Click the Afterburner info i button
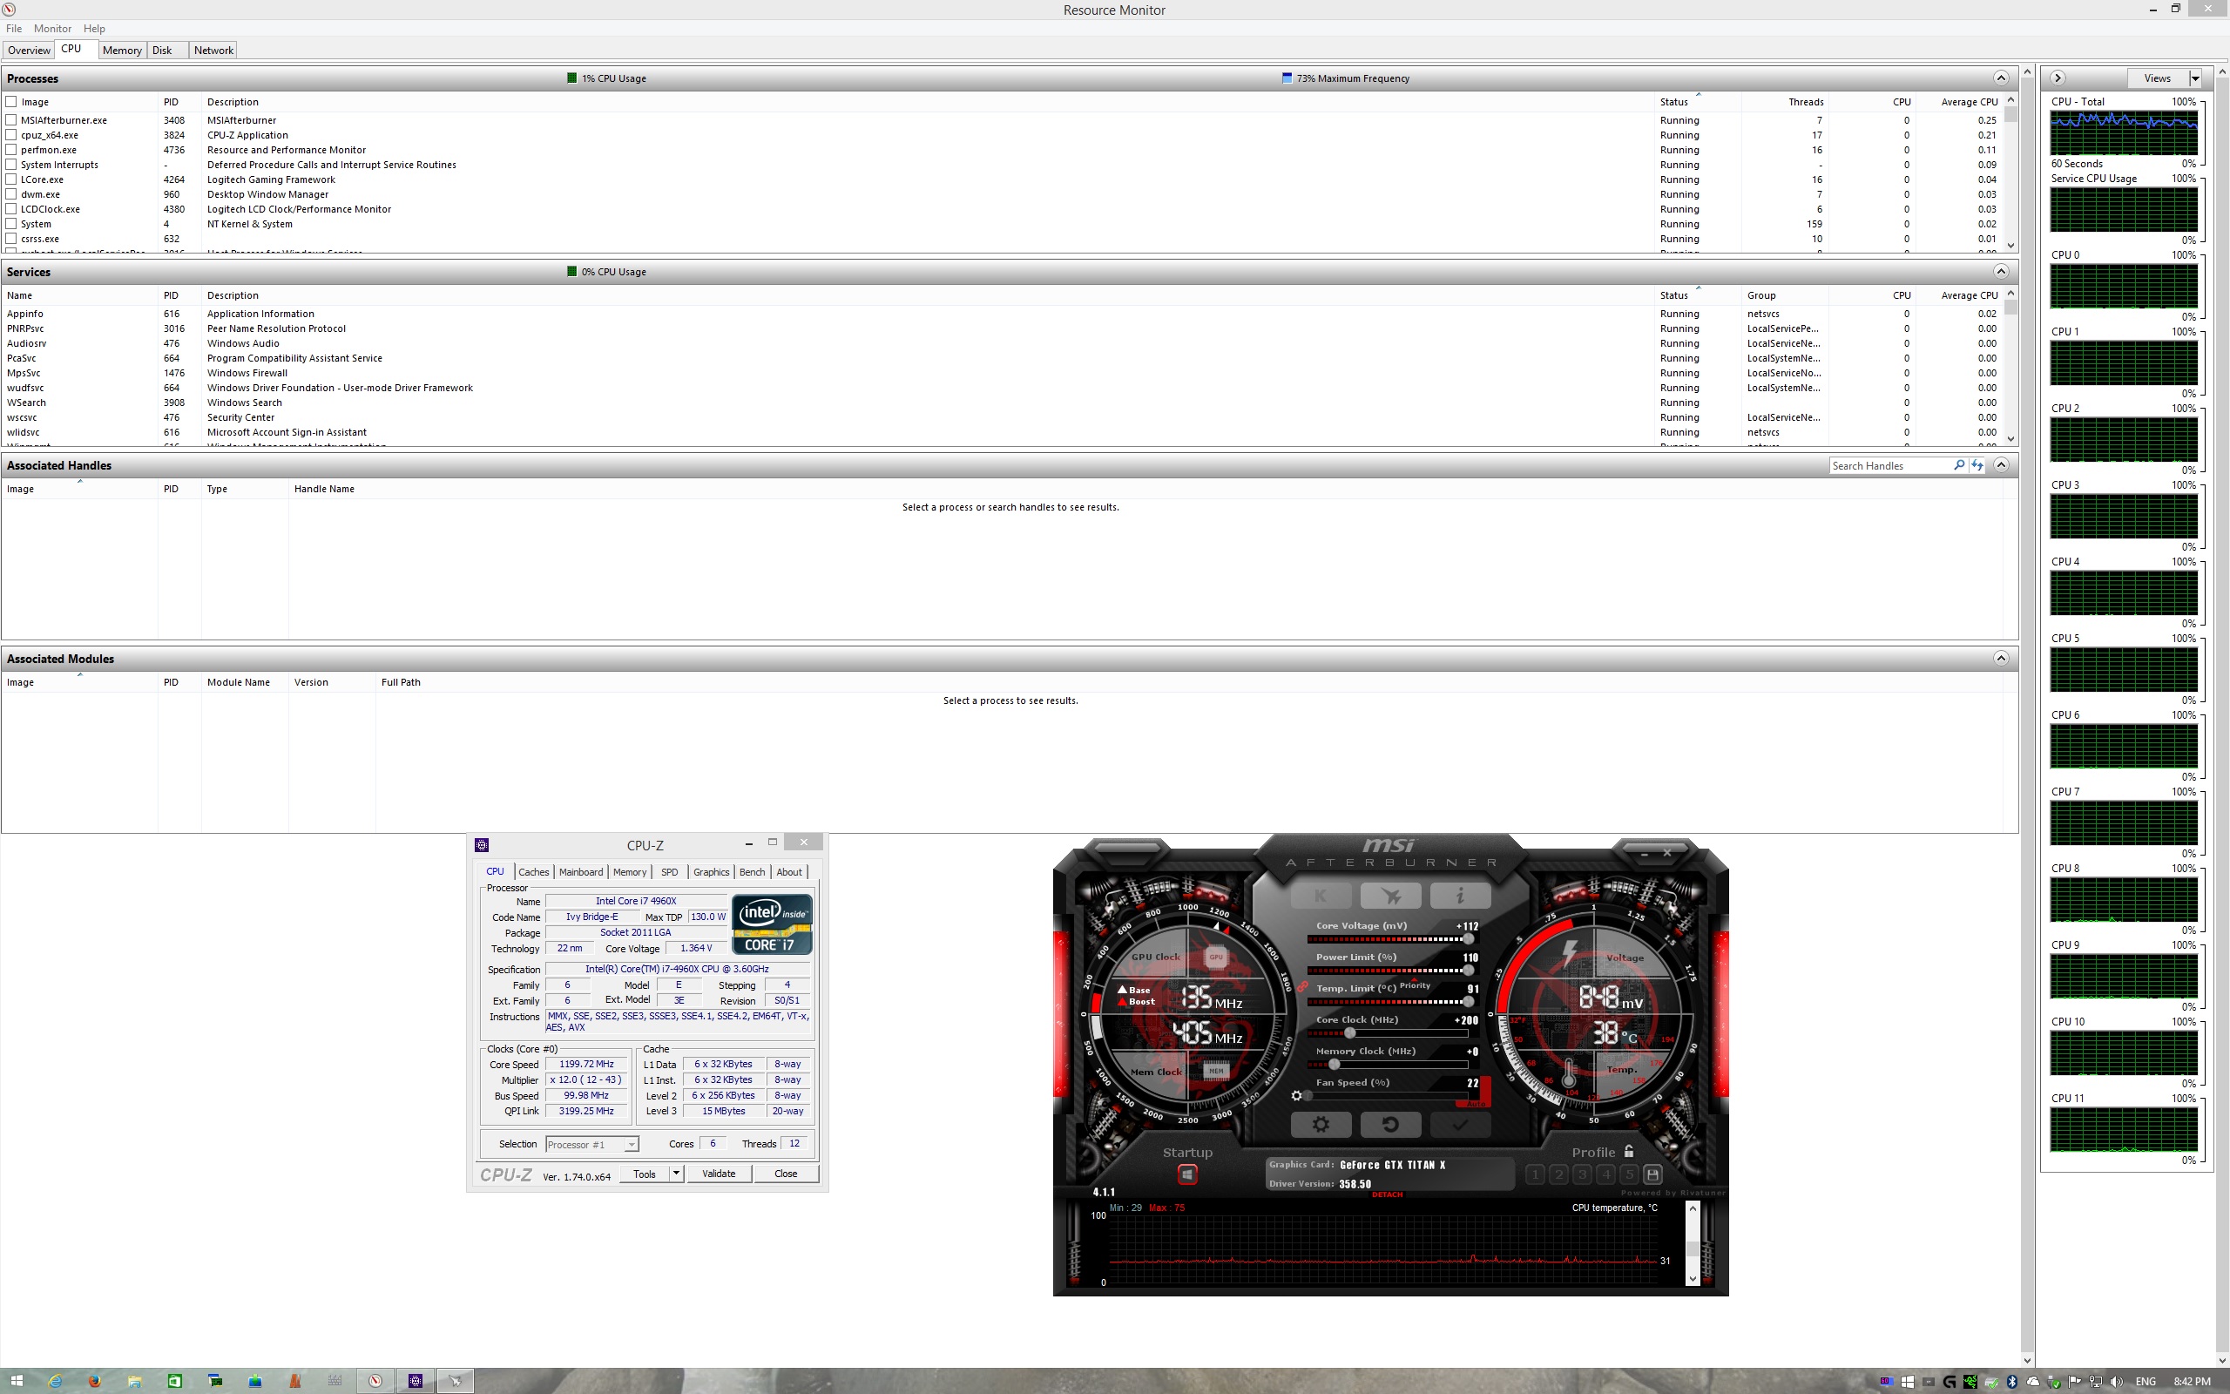The image size is (2230, 1394). 1460,896
